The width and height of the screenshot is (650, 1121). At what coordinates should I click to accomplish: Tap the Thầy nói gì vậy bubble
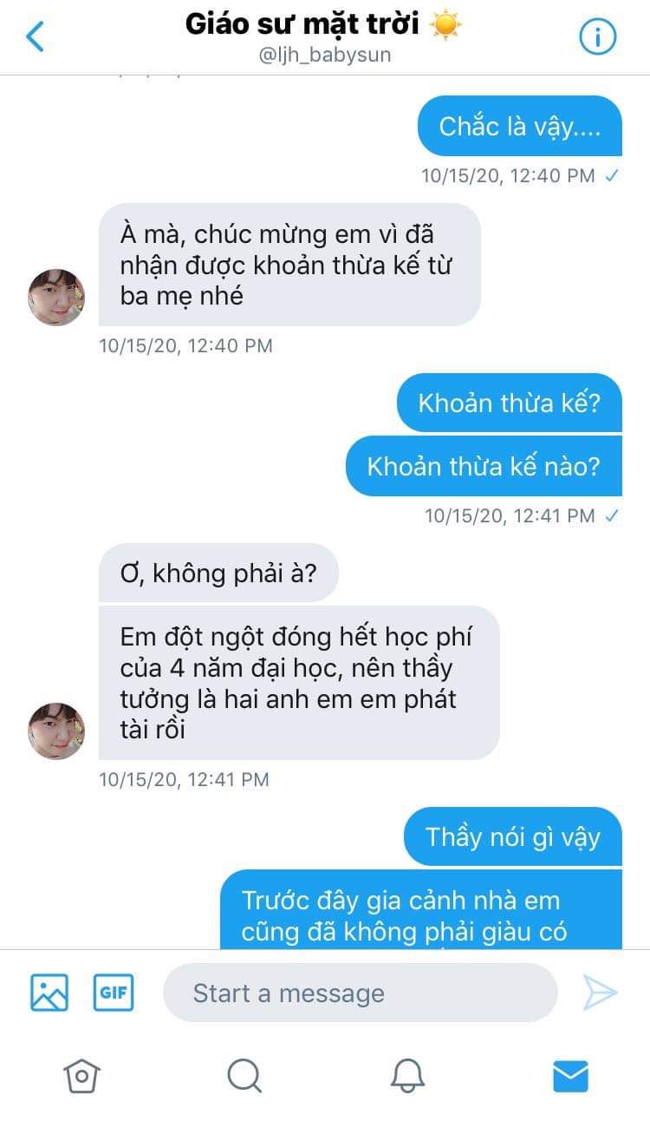[x=513, y=836]
